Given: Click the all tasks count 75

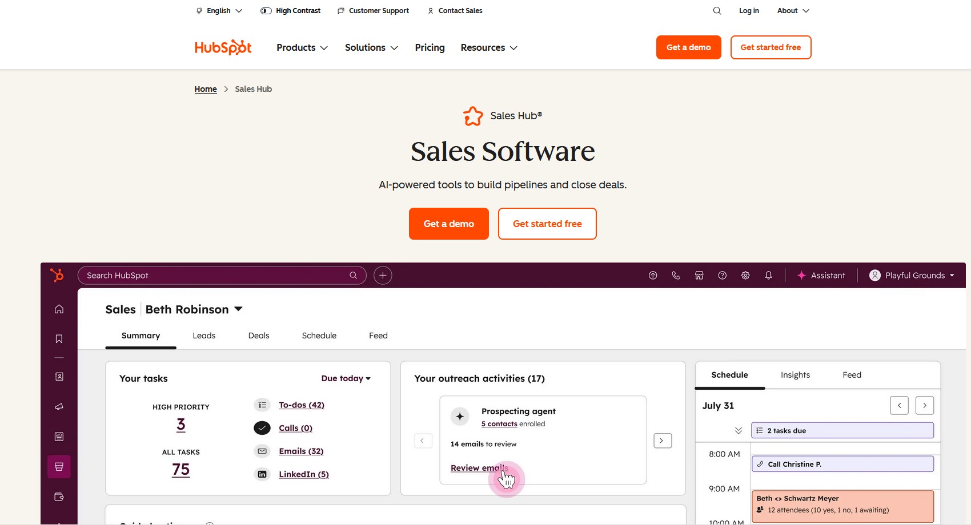Looking at the screenshot, I should pos(181,470).
